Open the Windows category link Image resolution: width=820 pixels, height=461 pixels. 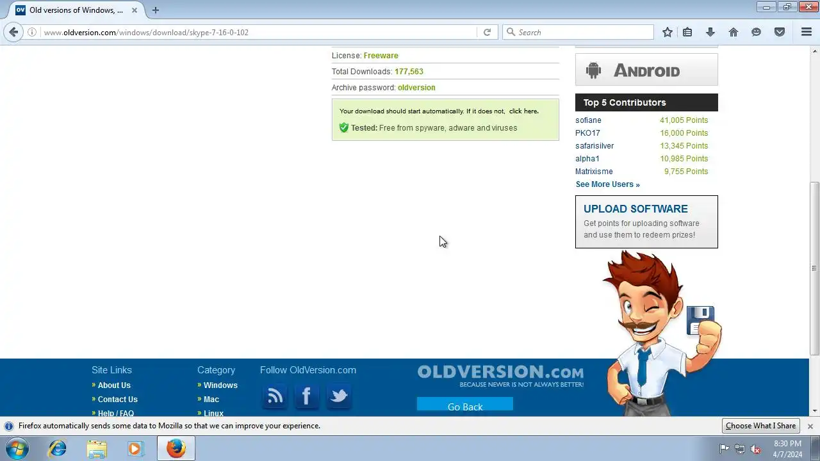click(220, 385)
